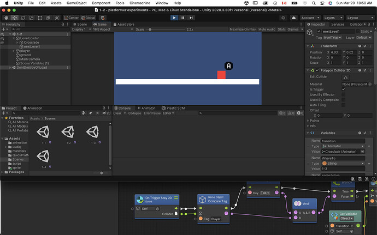The height and width of the screenshot is (235, 377).
Task: Expand the Crossfade hierarchy item
Action: pos(17,42)
